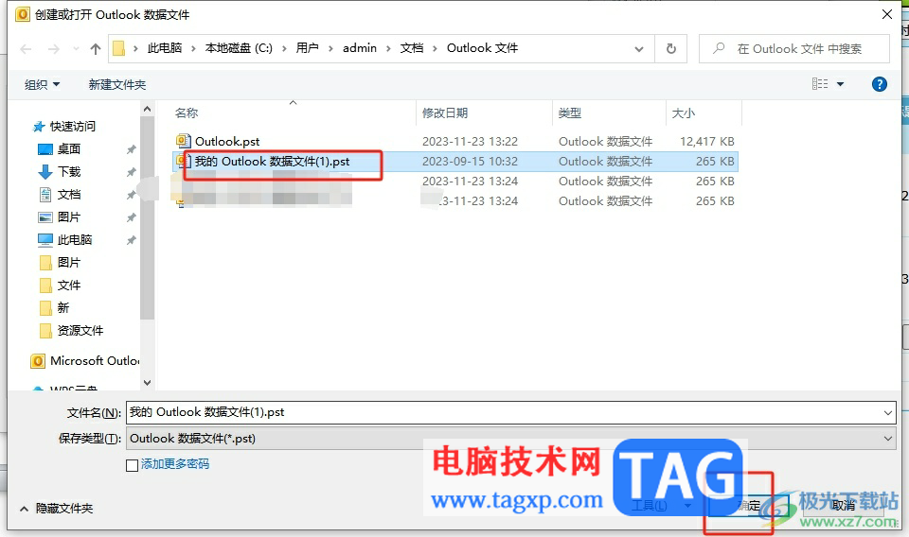Select 此电脑 in the address path

164,48
